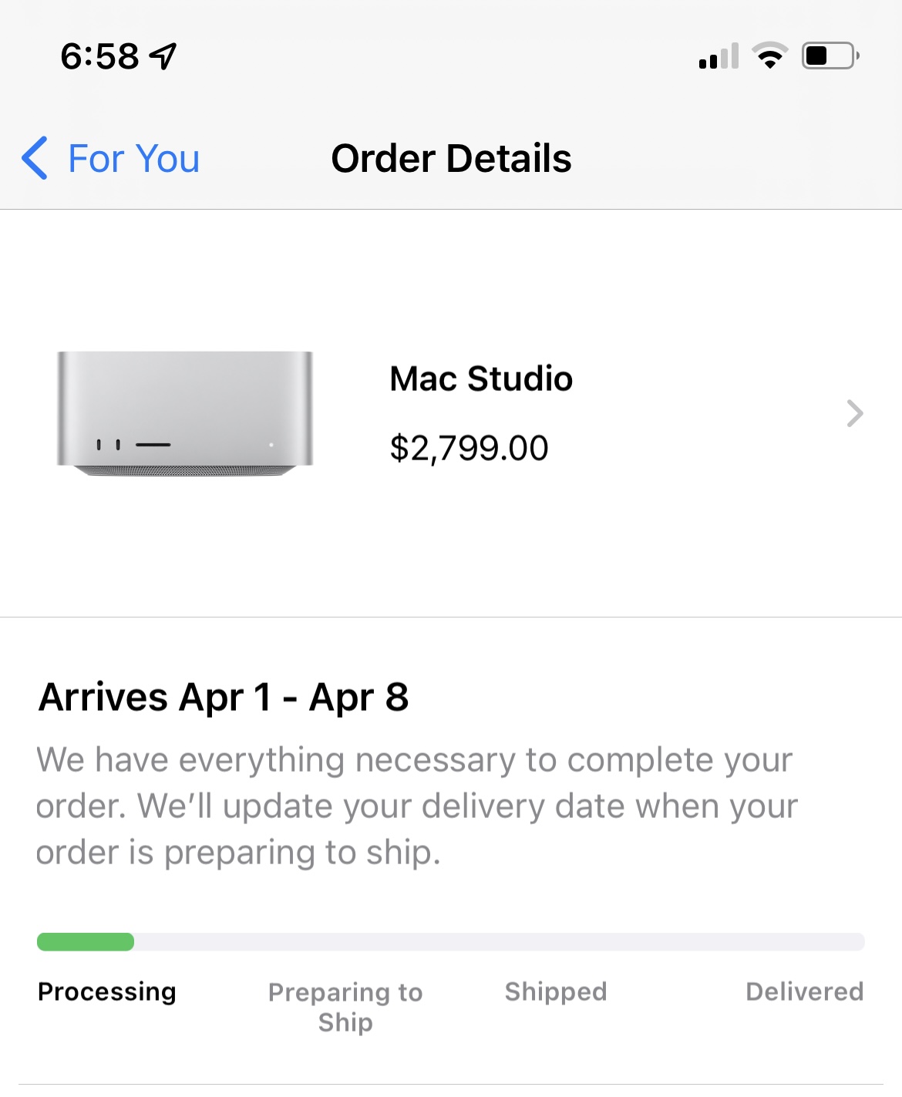The image size is (902, 1097).
Task: Select the Processing status step
Action: point(107,991)
